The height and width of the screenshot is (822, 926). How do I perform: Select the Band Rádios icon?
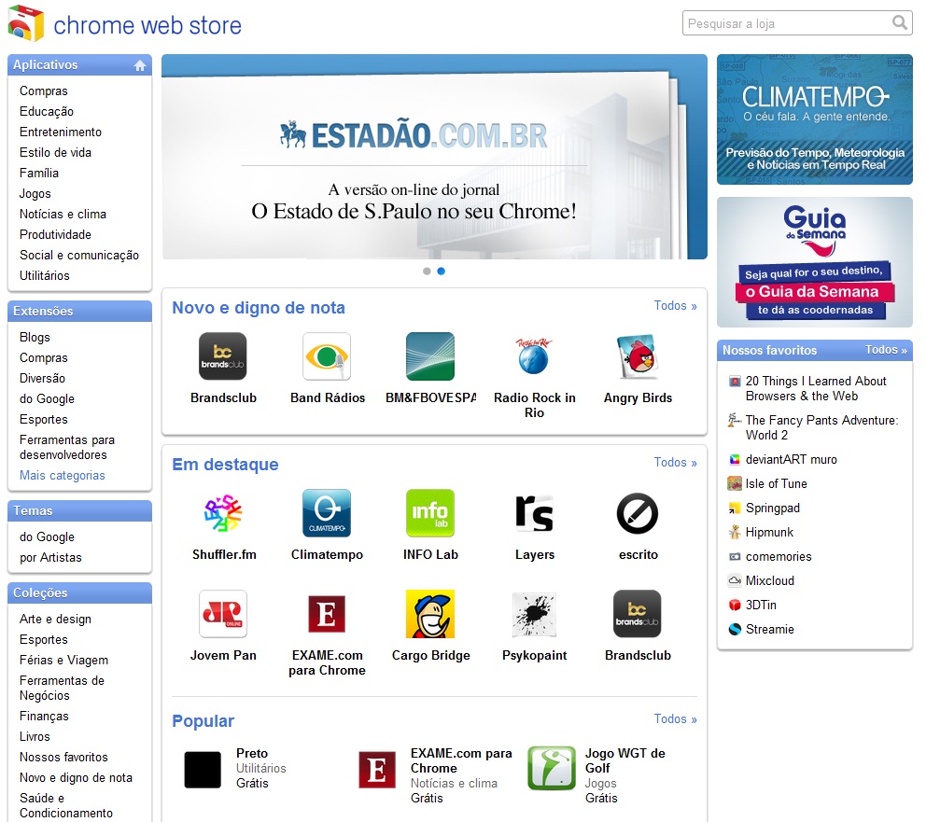[x=327, y=355]
